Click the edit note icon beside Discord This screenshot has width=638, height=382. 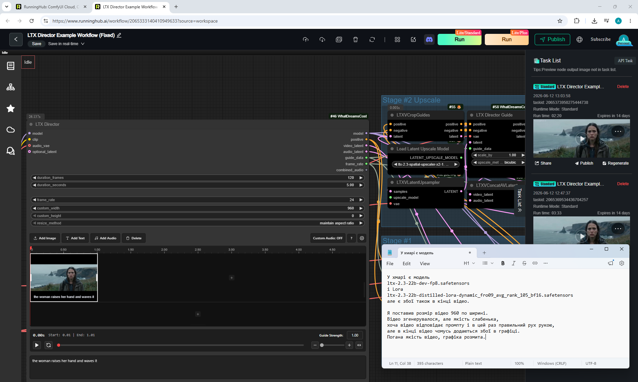pyautogui.click(x=413, y=39)
